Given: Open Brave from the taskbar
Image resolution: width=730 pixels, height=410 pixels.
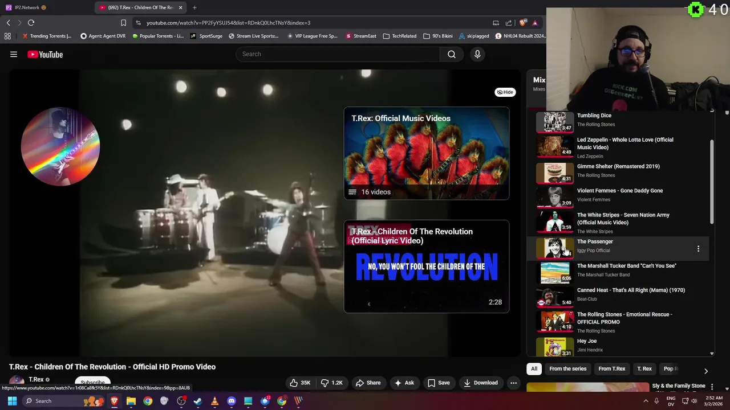Looking at the screenshot, I should click(114, 401).
